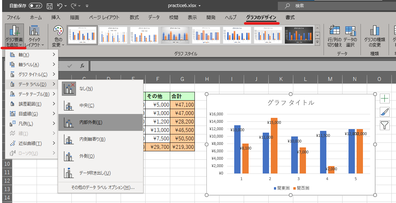The image size is (396, 203).
Task: Click the chart filters funnel button
Action: click(x=385, y=125)
